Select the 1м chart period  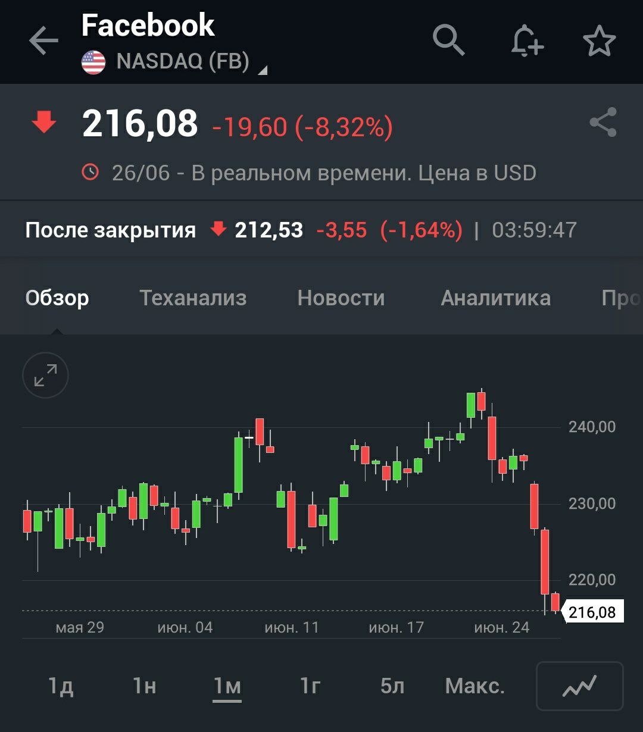(227, 686)
